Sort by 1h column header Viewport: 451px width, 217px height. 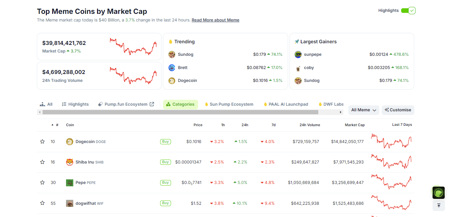(x=223, y=125)
